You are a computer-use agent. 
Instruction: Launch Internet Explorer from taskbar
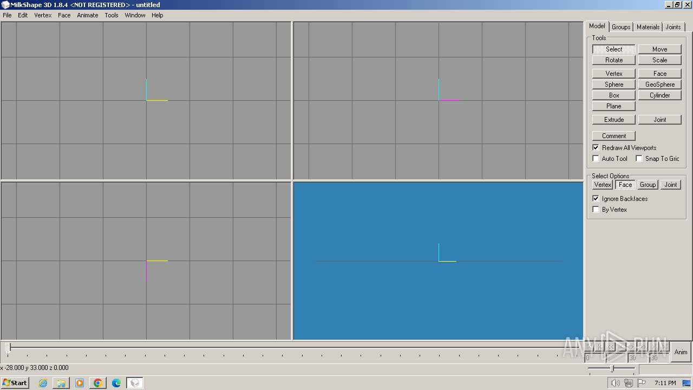[x=43, y=383]
